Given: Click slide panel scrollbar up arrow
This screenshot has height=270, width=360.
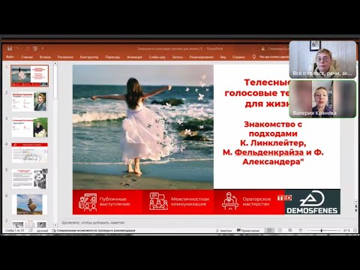Looking at the screenshot, I should point(55,64).
